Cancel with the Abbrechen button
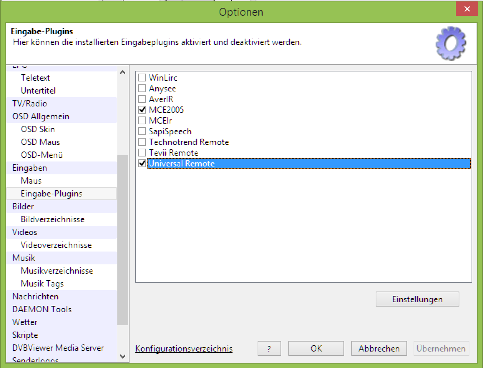The height and width of the screenshot is (368, 483). [x=379, y=348]
